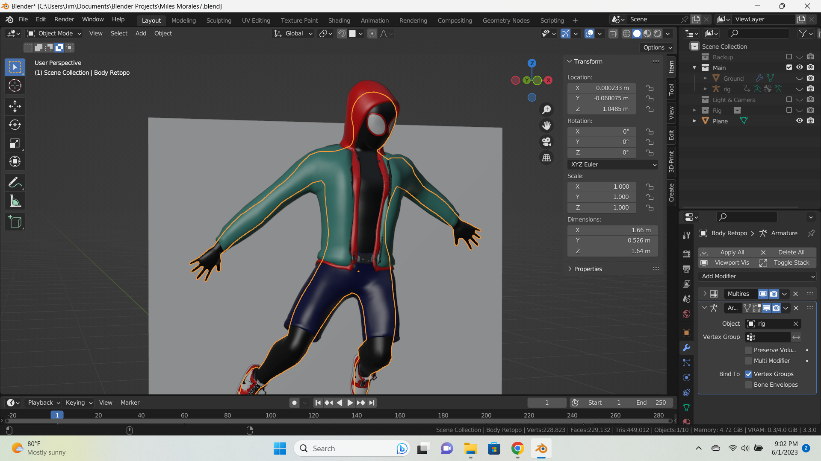This screenshot has height=461, width=821.
Task: Click the pan view hand icon
Action: click(546, 125)
